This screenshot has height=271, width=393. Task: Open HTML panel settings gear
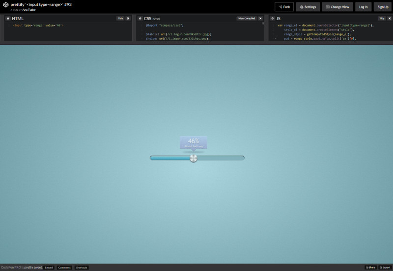point(7,18)
